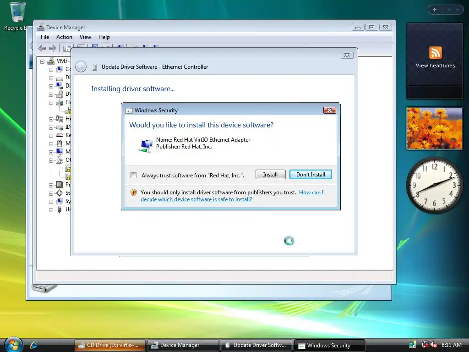Viewport: 469px width, 352px height.
Task: Click the sidebar Add gadget plus button
Action: [435, 10]
